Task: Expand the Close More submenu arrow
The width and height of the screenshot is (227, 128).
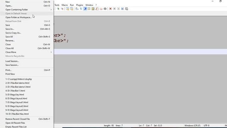Action: click(x=51, y=52)
